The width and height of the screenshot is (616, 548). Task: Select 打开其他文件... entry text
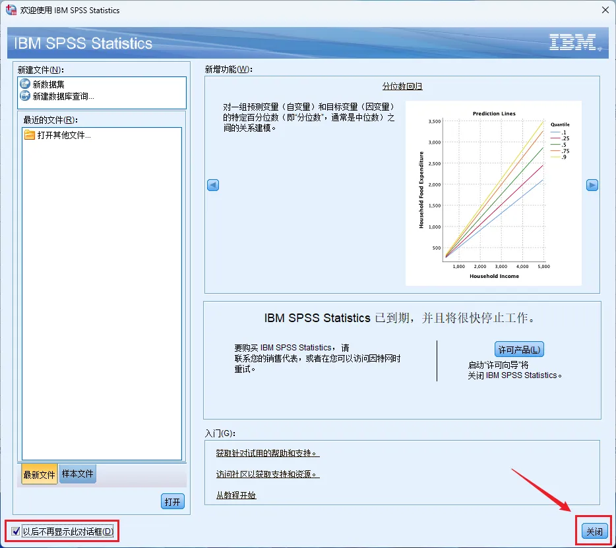pos(64,135)
